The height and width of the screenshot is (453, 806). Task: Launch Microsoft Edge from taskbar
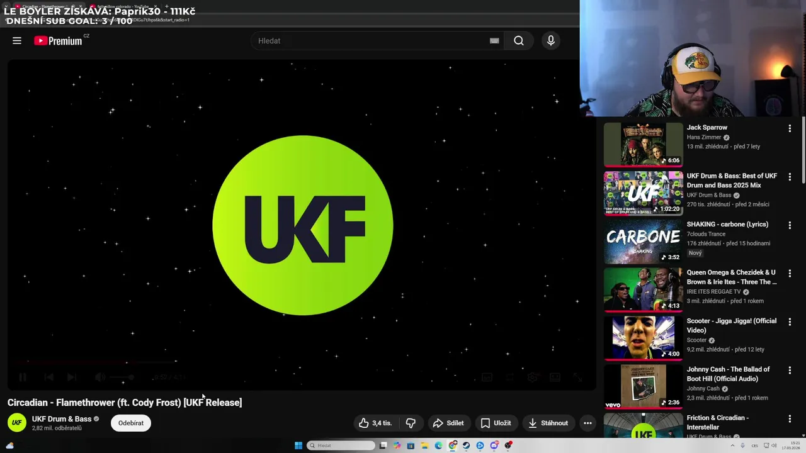(438, 445)
